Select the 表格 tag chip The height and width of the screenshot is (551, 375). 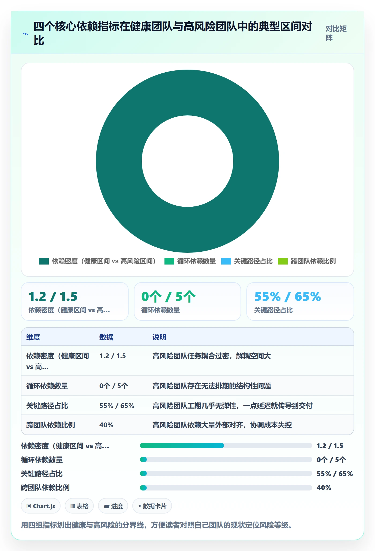pyautogui.click(x=79, y=506)
